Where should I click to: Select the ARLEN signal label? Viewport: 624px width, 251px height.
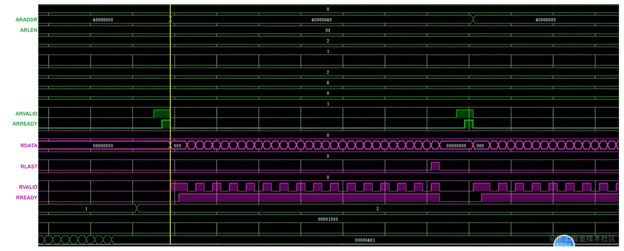tap(28, 30)
